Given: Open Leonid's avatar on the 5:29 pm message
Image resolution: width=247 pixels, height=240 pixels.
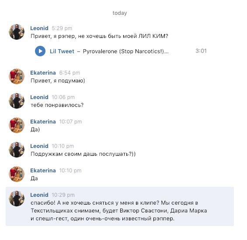Looking at the screenshot, I should (17, 32).
